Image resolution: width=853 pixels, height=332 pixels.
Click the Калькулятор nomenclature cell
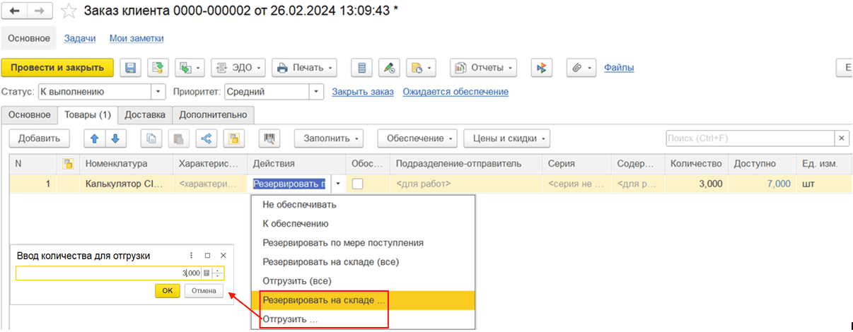(x=126, y=184)
